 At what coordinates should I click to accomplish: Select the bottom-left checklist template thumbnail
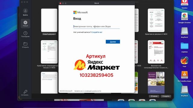[x=49, y=83]
